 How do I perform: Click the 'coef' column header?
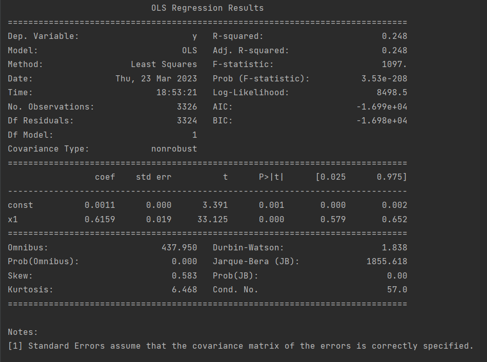pos(105,177)
